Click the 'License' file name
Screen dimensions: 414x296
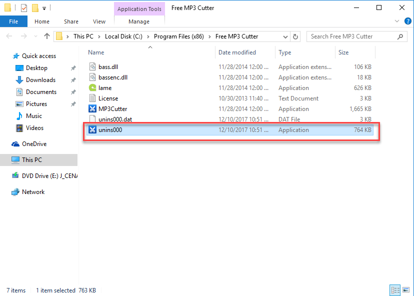pos(108,98)
